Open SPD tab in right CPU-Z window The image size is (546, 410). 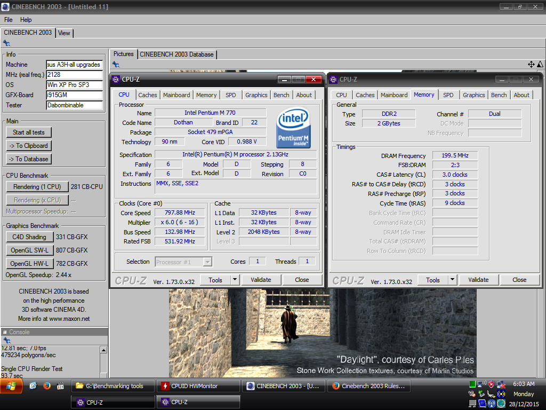(448, 95)
